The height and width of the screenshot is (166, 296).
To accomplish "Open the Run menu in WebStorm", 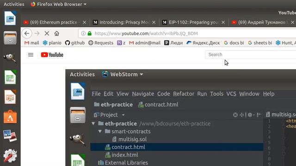I will click(x=202, y=94).
